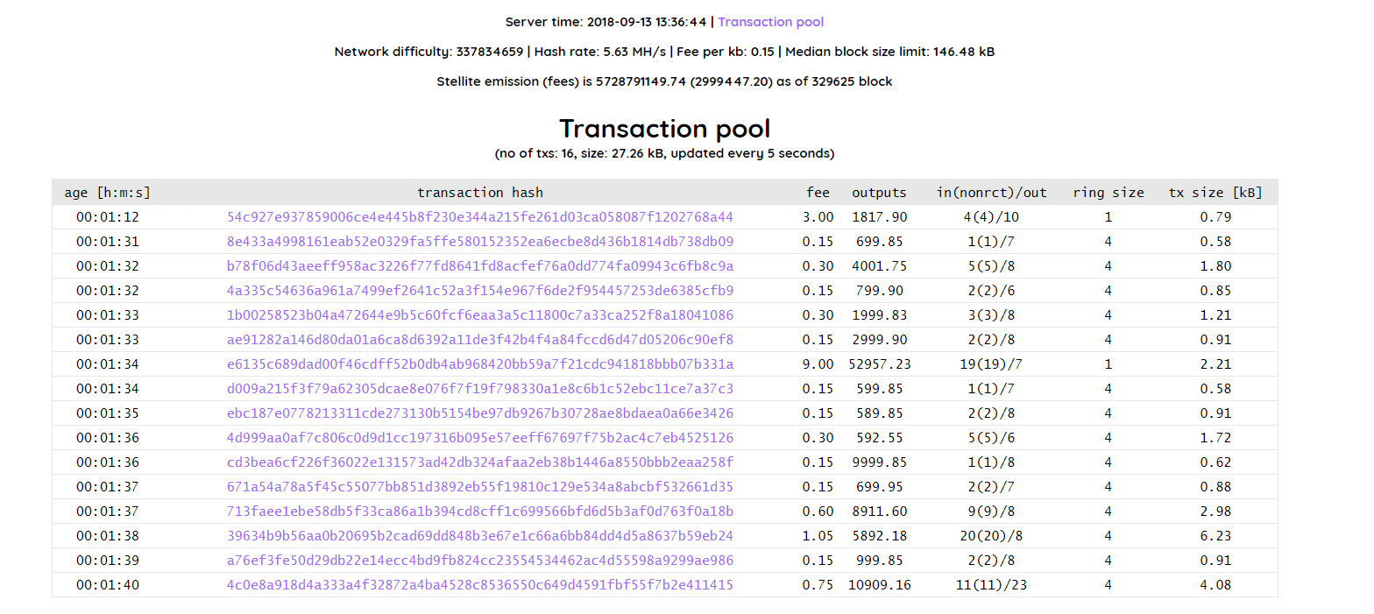Select the age cell 00:01:31
This screenshot has width=1374, height=614.
[108, 242]
